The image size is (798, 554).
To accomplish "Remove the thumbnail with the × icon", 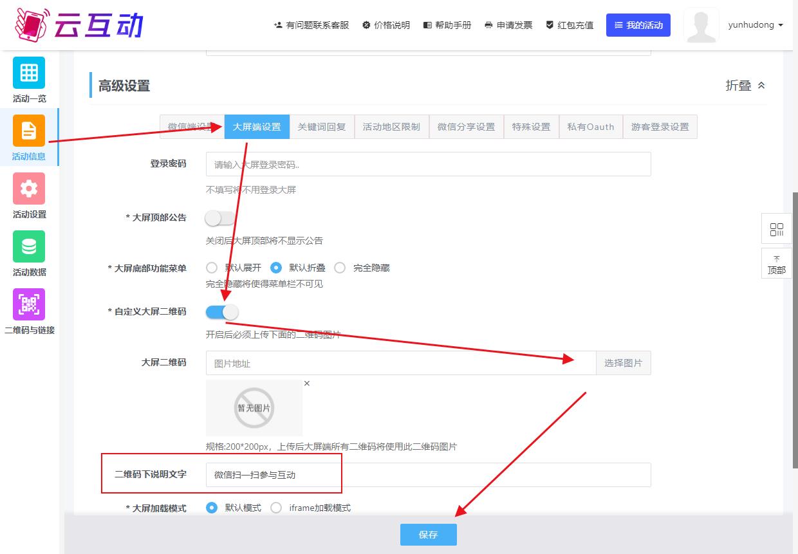I will coord(307,383).
